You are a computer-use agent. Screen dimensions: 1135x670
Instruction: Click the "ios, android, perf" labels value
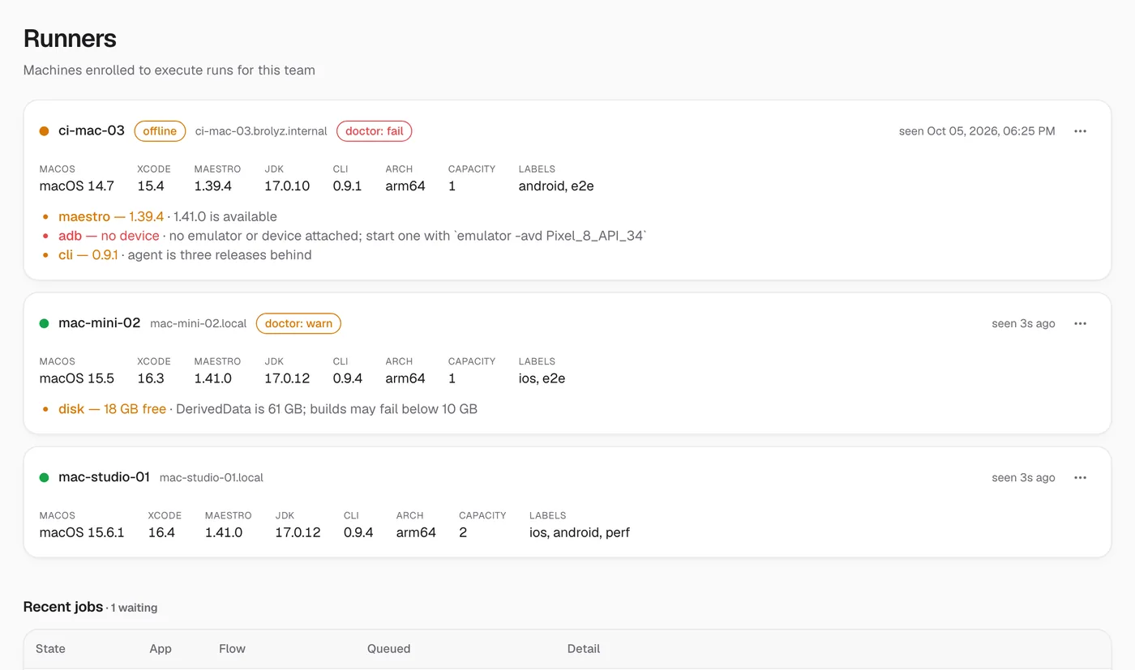[x=580, y=532]
